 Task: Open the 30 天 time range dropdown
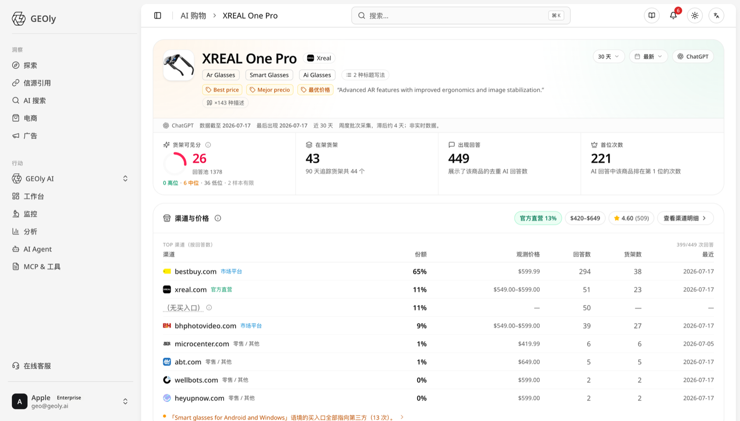[608, 56]
